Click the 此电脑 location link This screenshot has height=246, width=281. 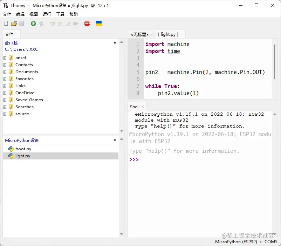tap(11, 43)
